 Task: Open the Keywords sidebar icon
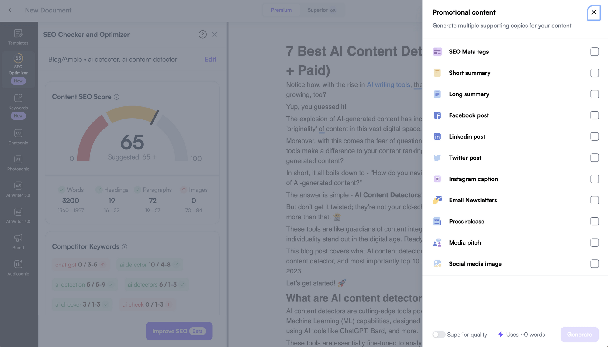coord(18,106)
